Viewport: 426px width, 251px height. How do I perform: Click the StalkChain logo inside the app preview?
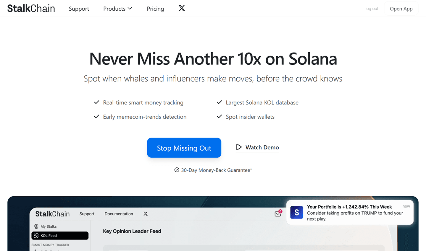[x=52, y=214]
